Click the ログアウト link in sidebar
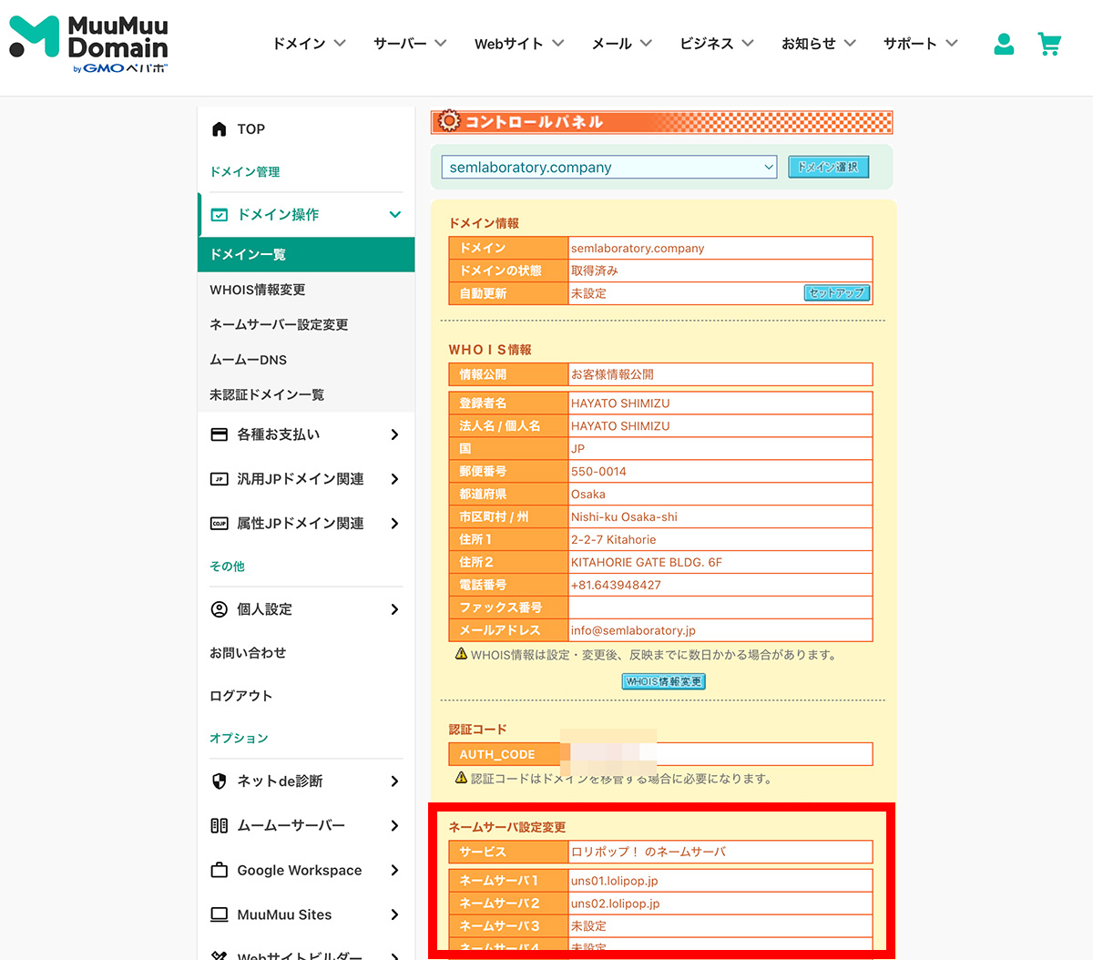The height and width of the screenshot is (960, 1093). pos(241,696)
